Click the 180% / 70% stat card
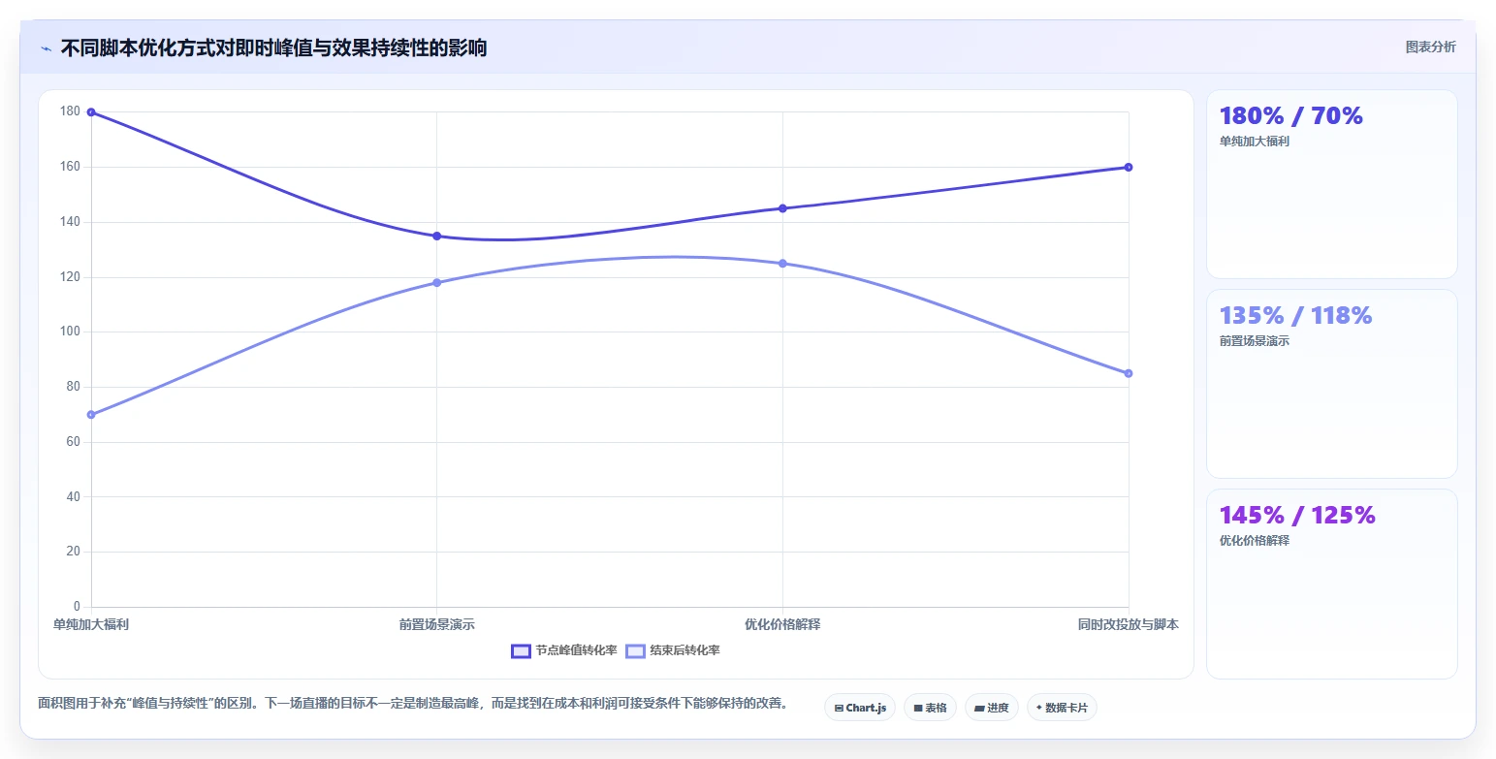Viewport: 1496px width, 759px height. click(1332, 184)
